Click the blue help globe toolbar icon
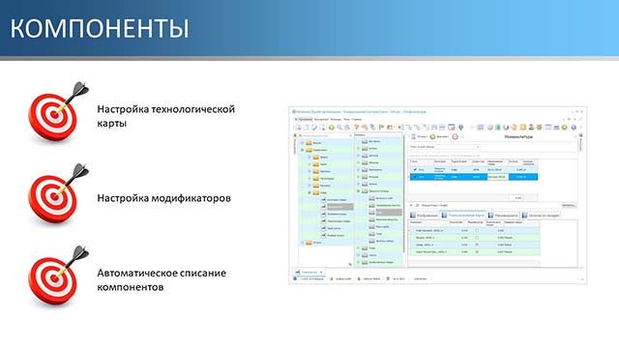This screenshot has height=348, width=619. click(574, 127)
